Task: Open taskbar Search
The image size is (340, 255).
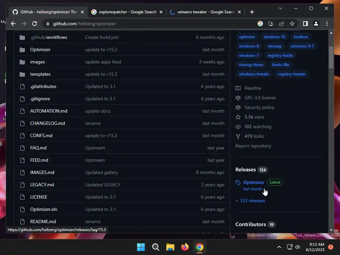Action: point(155,247)
